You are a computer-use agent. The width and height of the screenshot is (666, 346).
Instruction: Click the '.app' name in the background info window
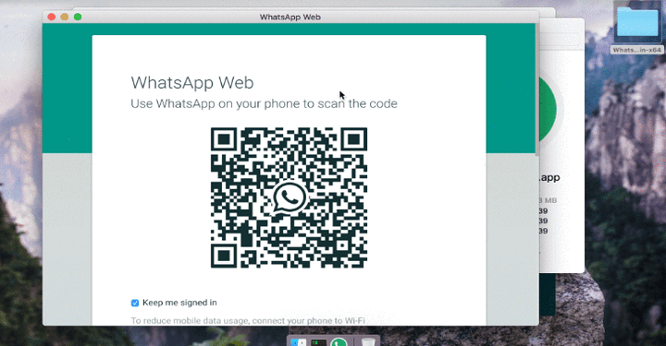pos(549,177)
